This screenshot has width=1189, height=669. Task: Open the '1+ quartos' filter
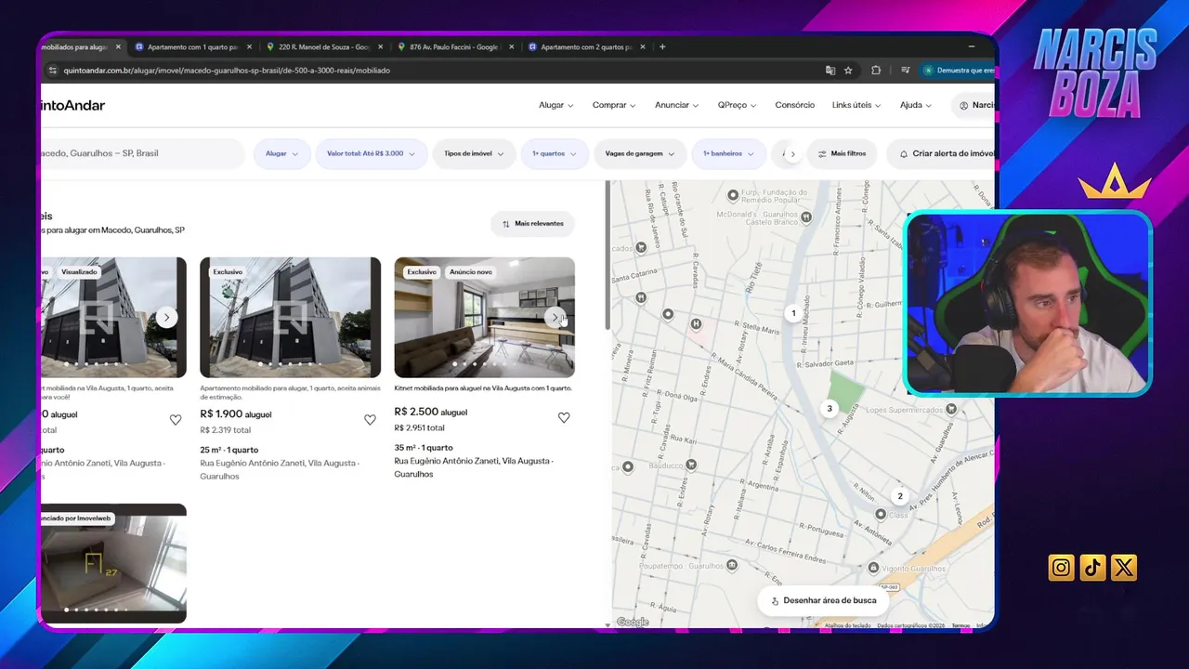click(555, 153)
